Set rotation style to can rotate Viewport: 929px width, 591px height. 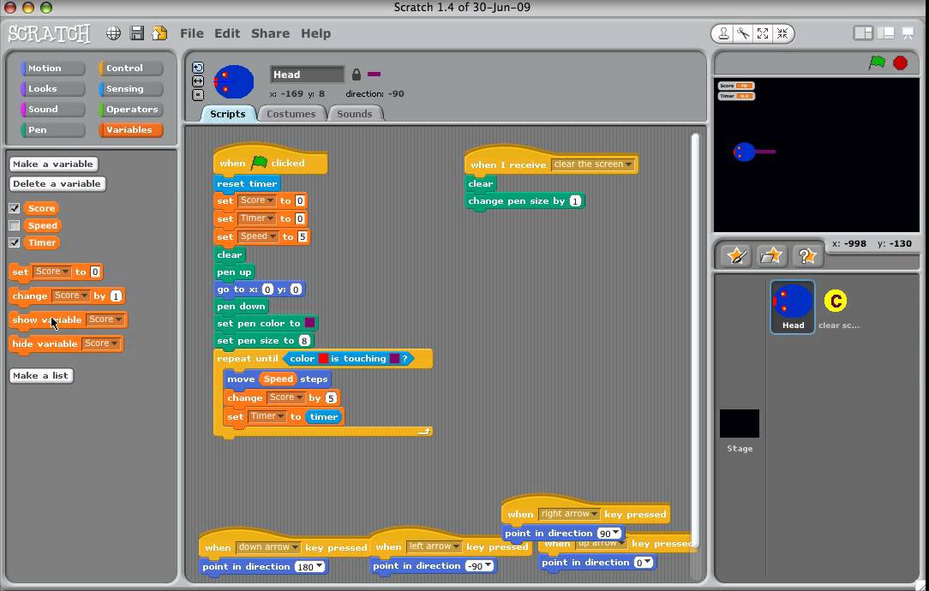[198, 68]
